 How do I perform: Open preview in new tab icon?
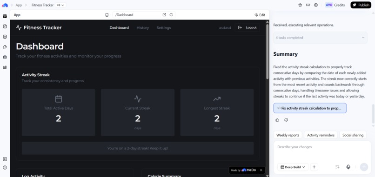pos(164,15)
